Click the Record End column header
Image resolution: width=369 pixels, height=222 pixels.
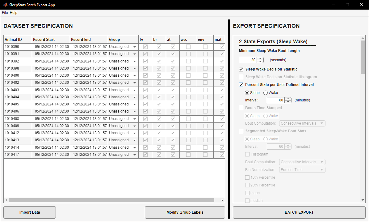89,40
